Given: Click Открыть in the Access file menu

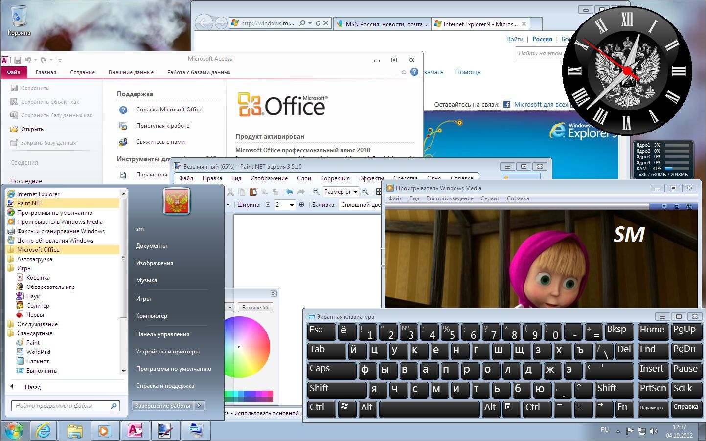Looking at the screenshot, I should (x=32, y=129).
